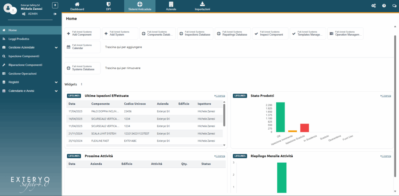Screen dimensions: 399x196
Task: Click Licenza link in Stato Prodotti widget
Action: (x=386, y=96)
